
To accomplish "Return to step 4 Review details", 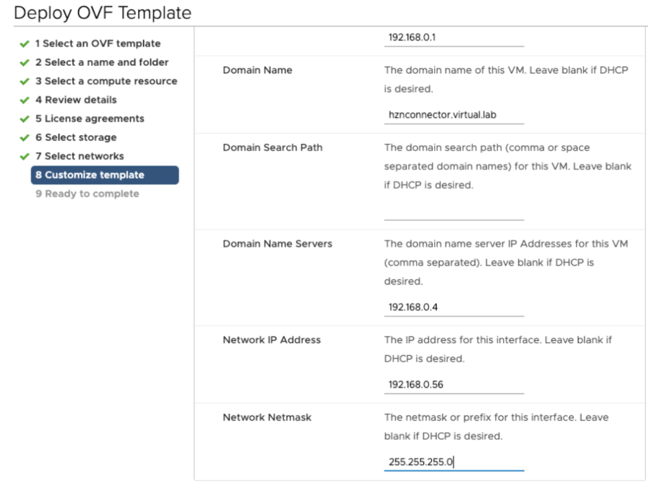I will 76,100.
